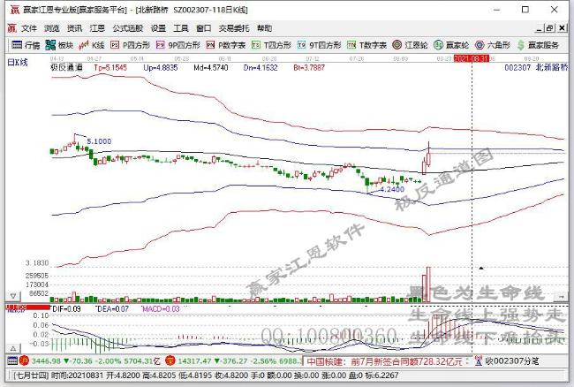Image resolution: width=574 pixels, height=387 pixels.
Task: Open 赢家服务 service with dollar icon
Action: [x=538, y=45]
